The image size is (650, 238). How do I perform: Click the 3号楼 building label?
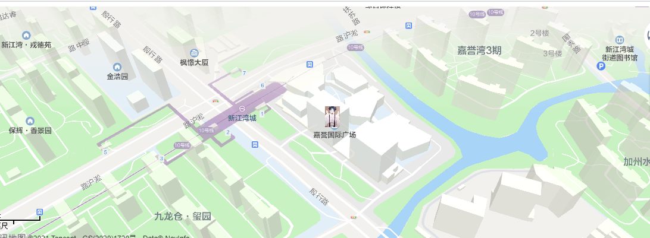552,53
